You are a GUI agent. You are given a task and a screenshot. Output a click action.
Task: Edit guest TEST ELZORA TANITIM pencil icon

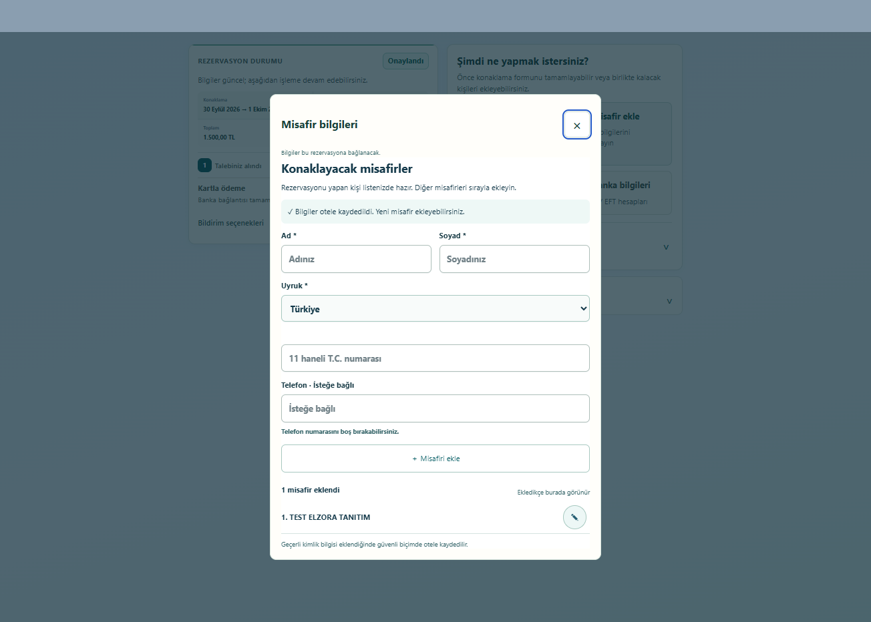(x=574, y=517)
